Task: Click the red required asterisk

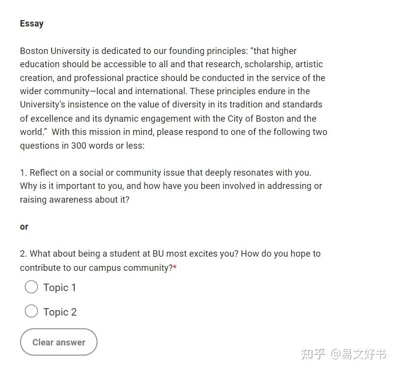Action: tap(175, 267)
